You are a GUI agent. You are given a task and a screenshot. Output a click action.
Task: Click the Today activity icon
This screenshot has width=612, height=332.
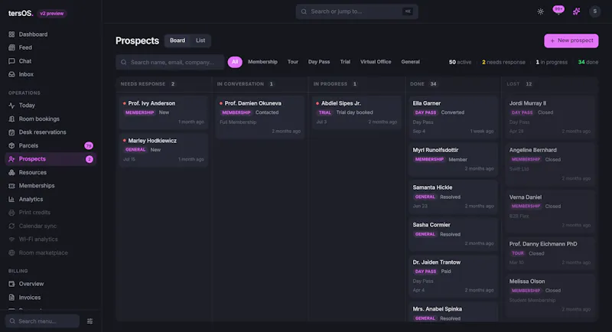(x=11, y=106)
